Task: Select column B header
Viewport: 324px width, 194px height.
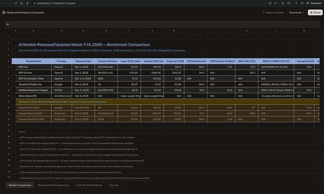Action: (x=33, y=31)
